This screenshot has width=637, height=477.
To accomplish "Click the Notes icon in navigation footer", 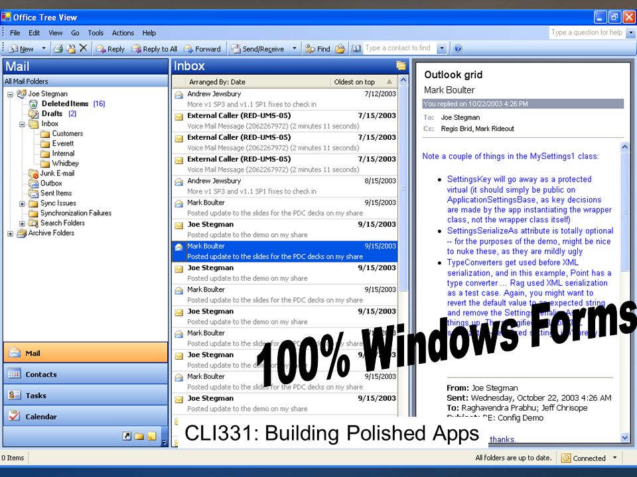I will tap(151, 437).
